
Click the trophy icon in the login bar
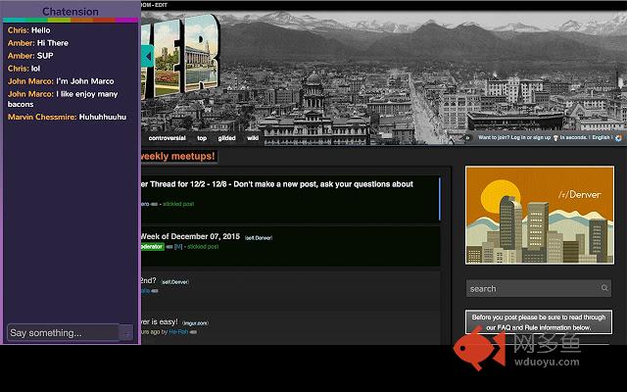pos(555,137)
